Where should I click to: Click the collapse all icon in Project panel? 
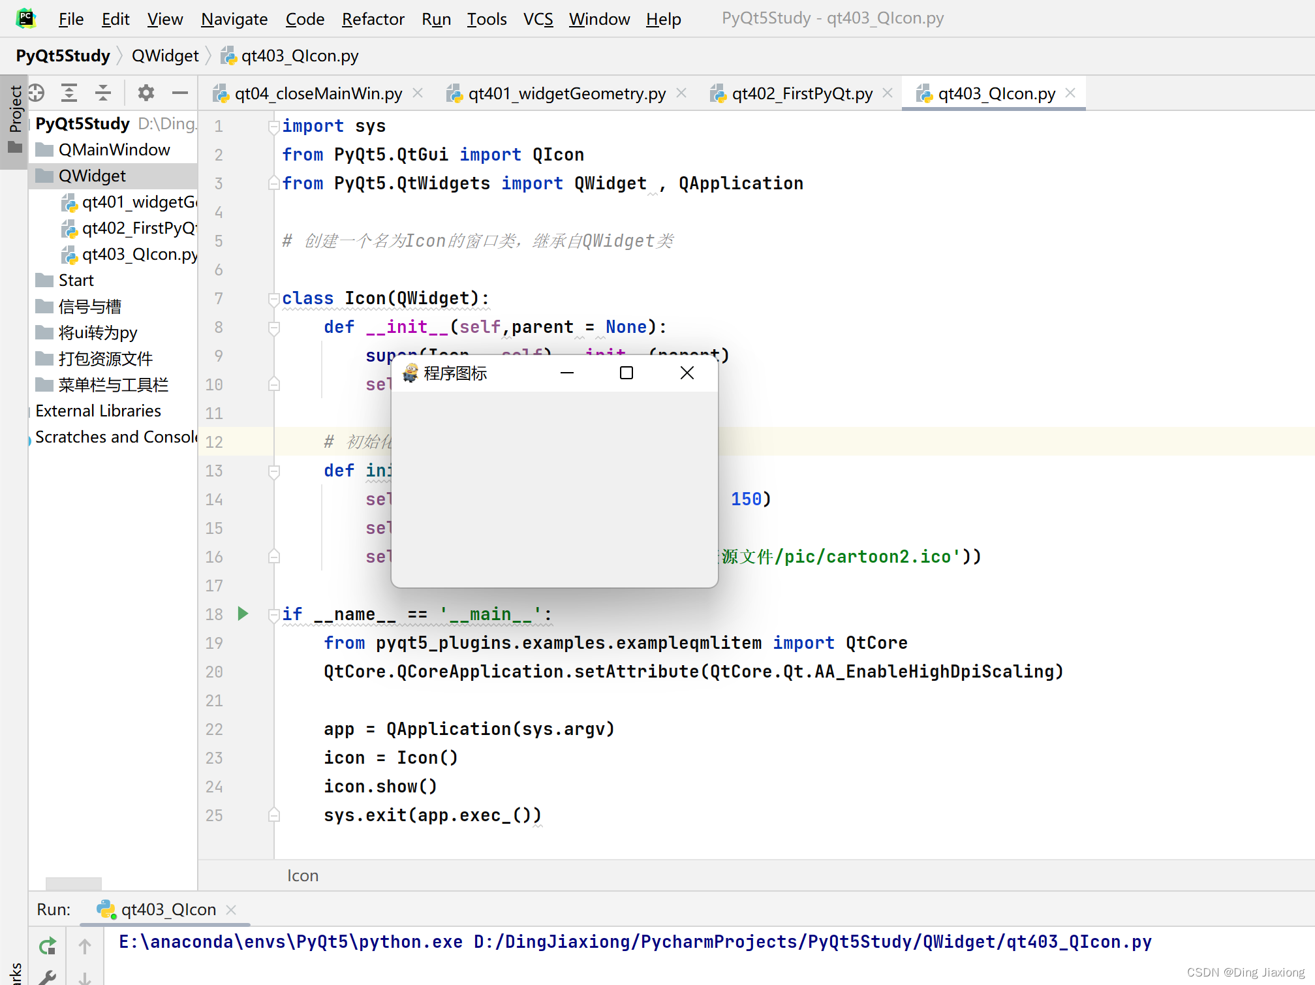coord(103,93)
